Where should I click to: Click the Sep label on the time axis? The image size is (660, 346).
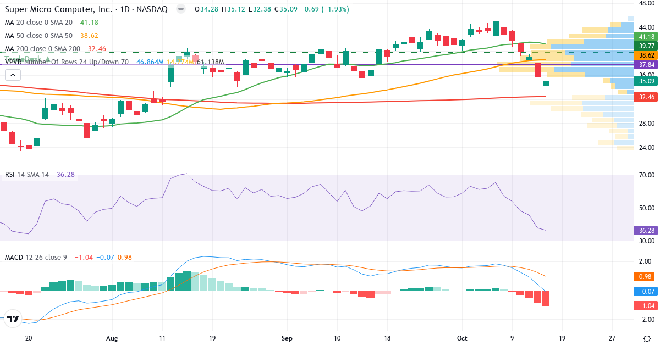287,338
